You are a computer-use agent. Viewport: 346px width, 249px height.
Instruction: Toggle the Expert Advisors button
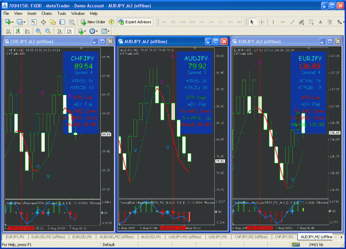(135, 22)
